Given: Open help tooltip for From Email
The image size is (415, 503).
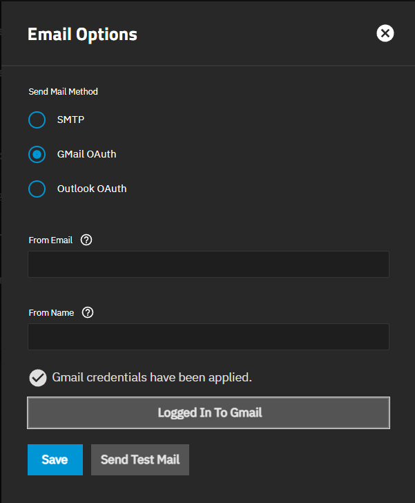Looking at the screenshot, I should point(86,240).
